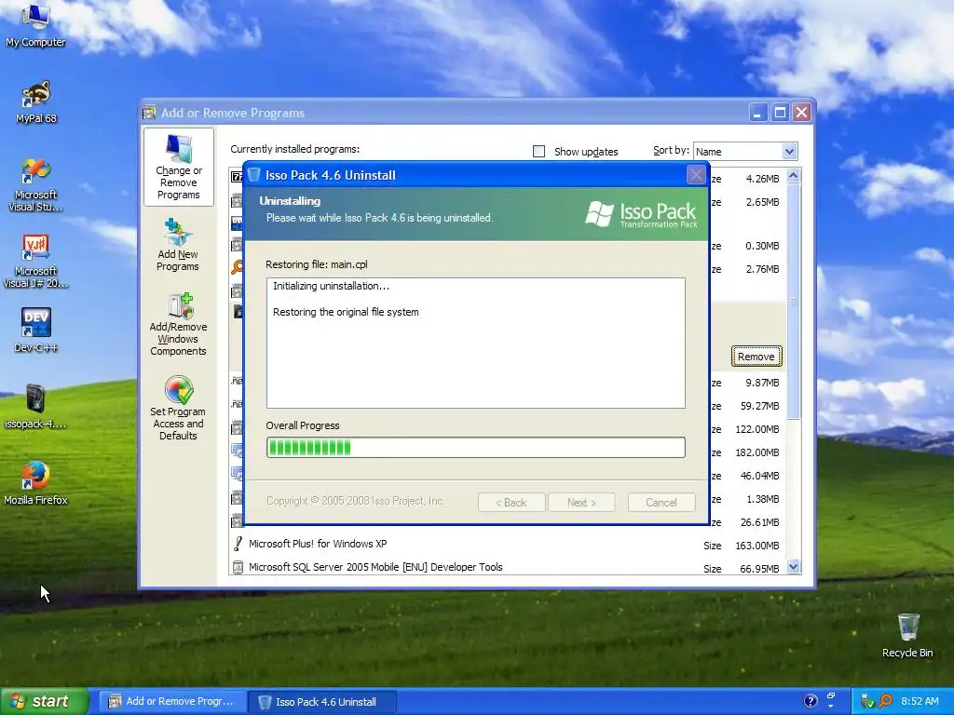954x715 pixels.
Task: Click the 163.00MB size value
Action: coord(756,546)
